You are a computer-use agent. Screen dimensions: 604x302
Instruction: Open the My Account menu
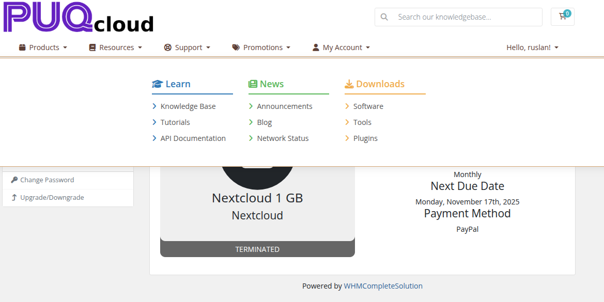[341, 47]
